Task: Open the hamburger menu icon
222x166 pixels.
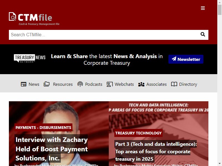Action: (203, 8)
